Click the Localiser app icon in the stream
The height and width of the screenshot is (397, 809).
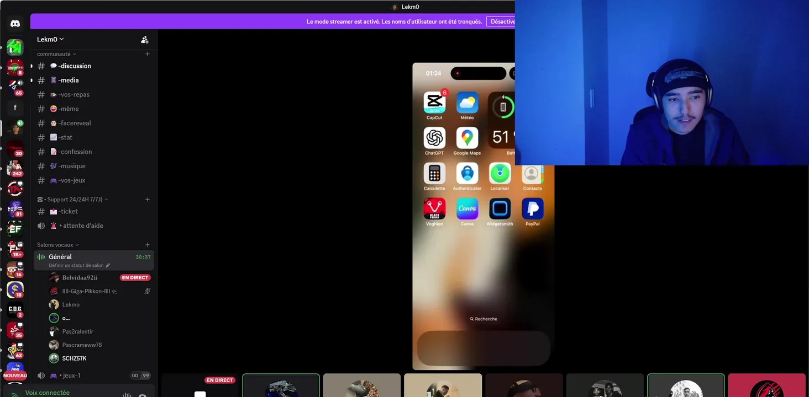pos(500,173)
